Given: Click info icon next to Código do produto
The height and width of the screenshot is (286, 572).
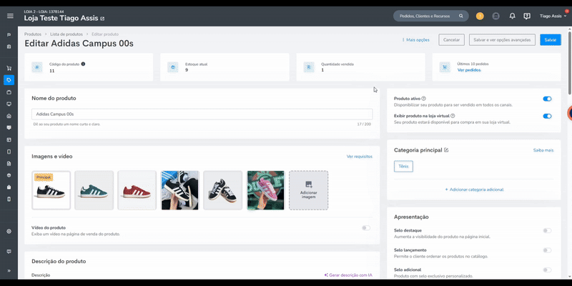Looking at the screenshot, I should [x=83, y=64].
